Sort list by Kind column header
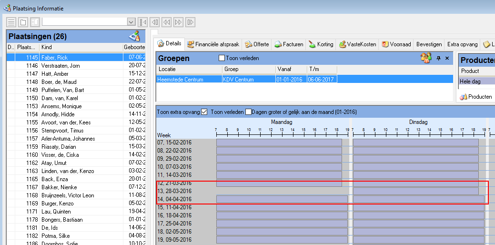 81,47
